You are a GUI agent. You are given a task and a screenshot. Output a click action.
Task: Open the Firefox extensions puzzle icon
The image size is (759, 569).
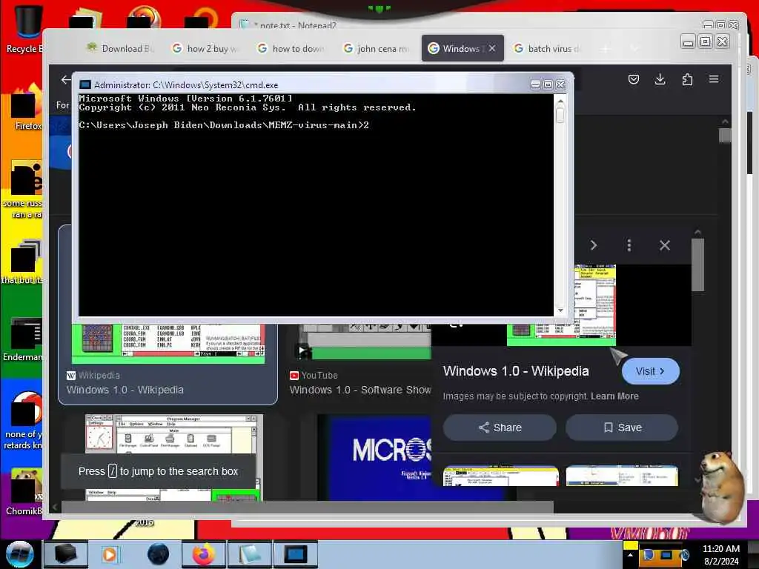(x=687, y=79)
